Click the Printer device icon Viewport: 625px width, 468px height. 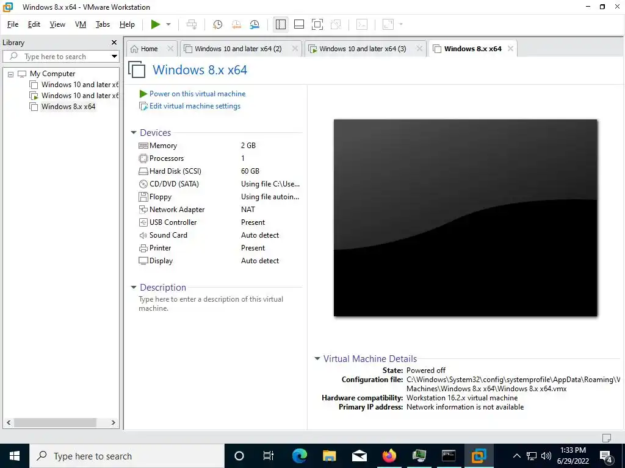tap(143, 248)
